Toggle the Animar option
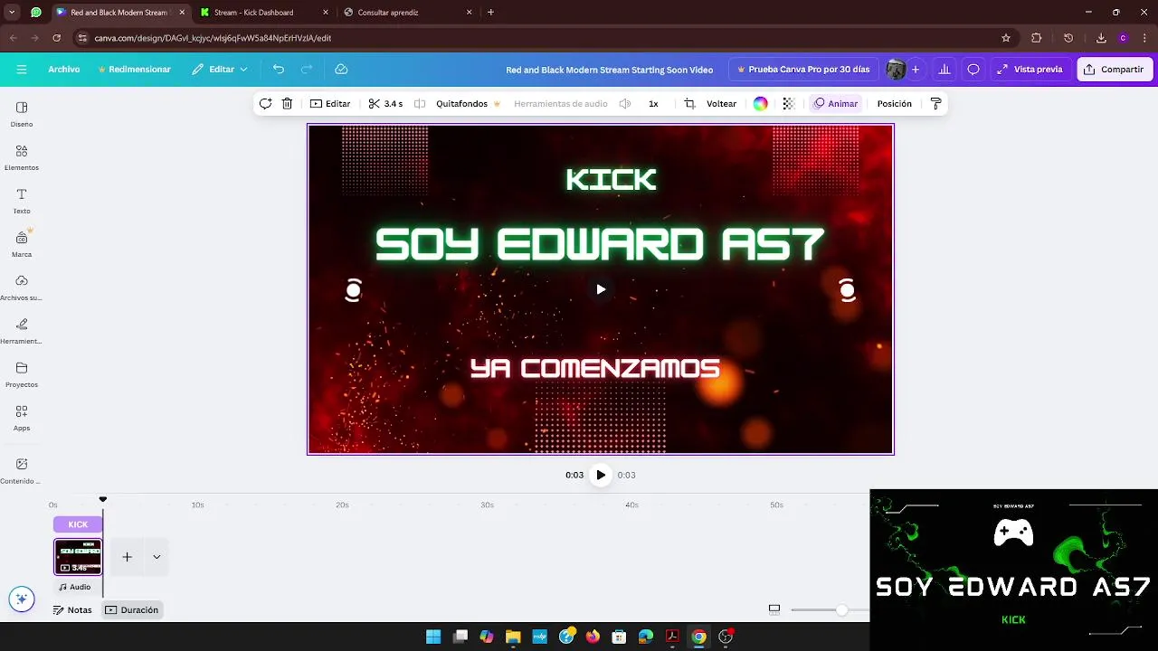 pyautogui.click(x=835, y=104)
